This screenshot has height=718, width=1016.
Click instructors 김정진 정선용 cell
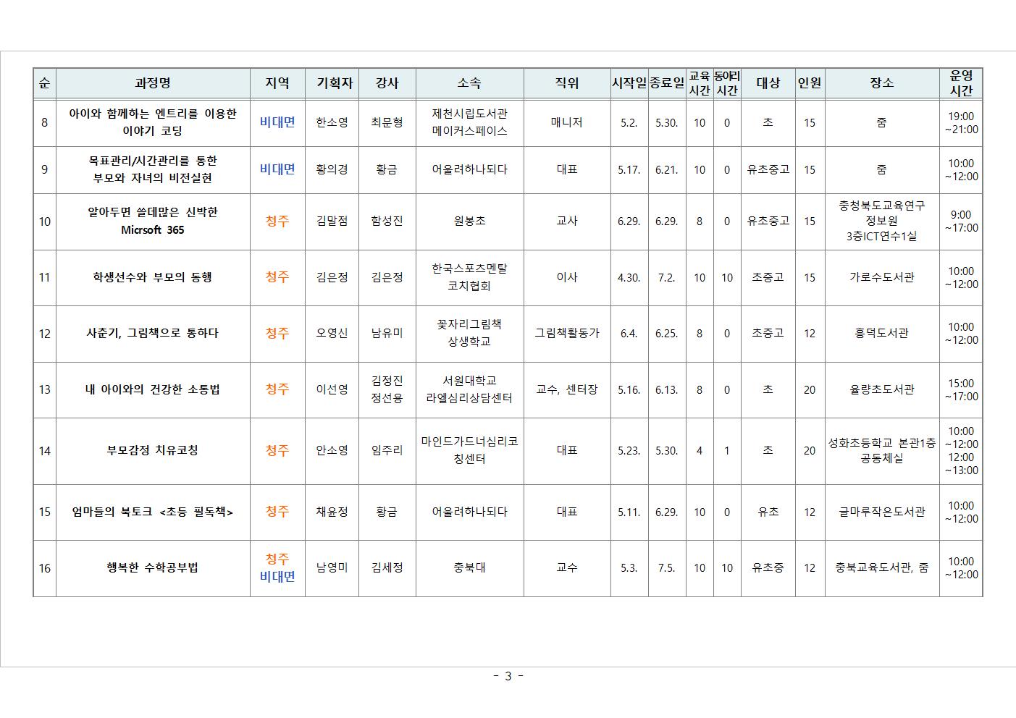point(387,389)
